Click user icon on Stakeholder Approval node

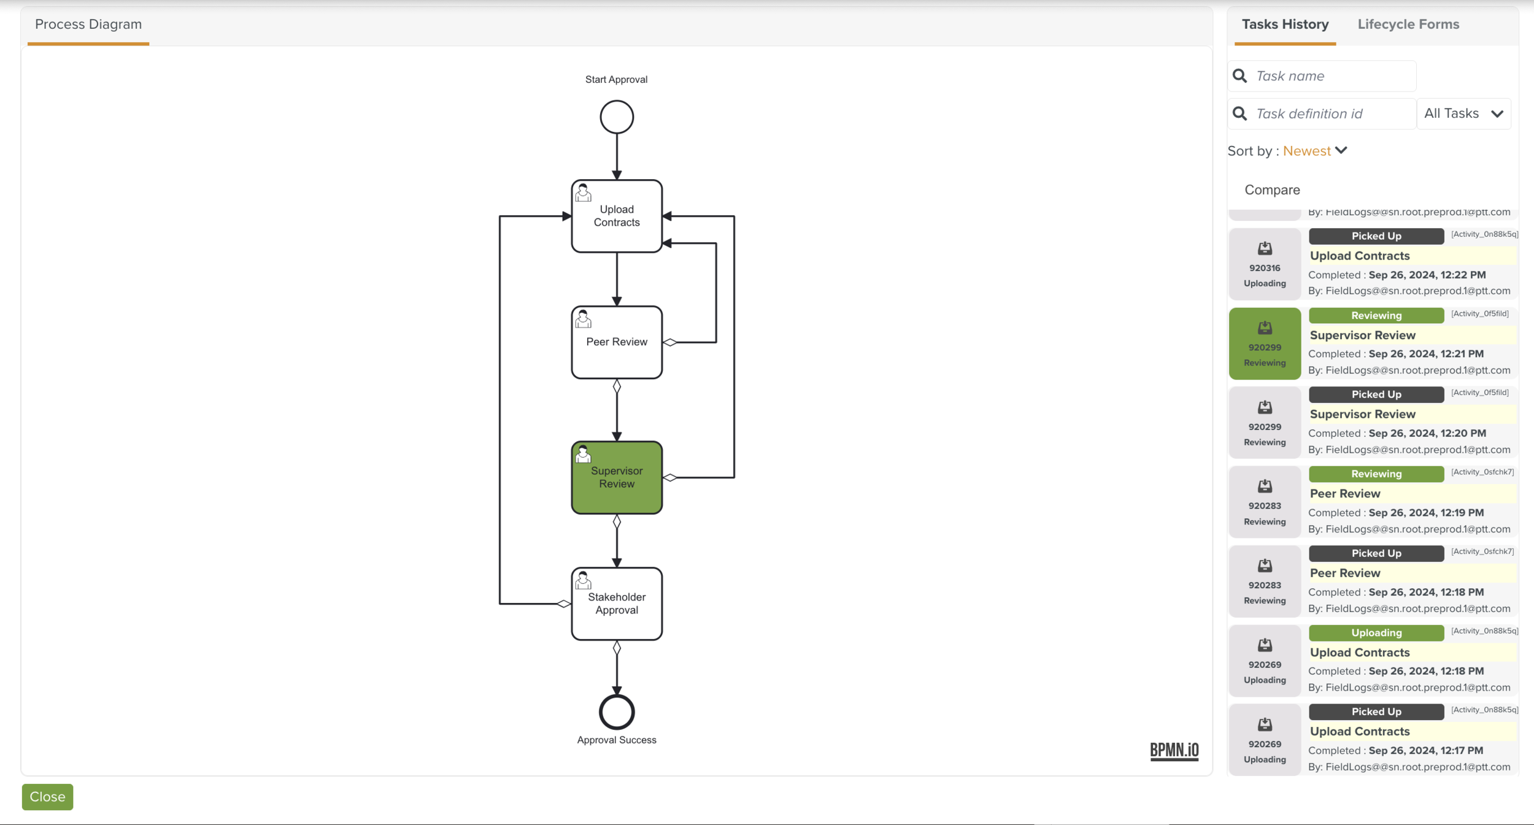(x=583, y=580)
